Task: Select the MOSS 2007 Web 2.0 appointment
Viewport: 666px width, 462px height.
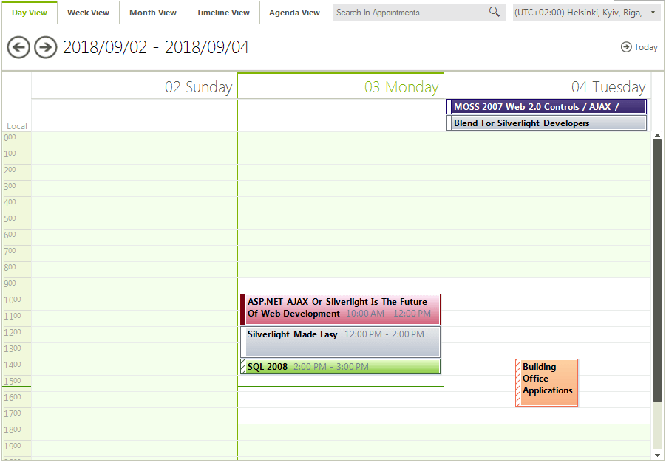Action: click(x=547, y=106)
